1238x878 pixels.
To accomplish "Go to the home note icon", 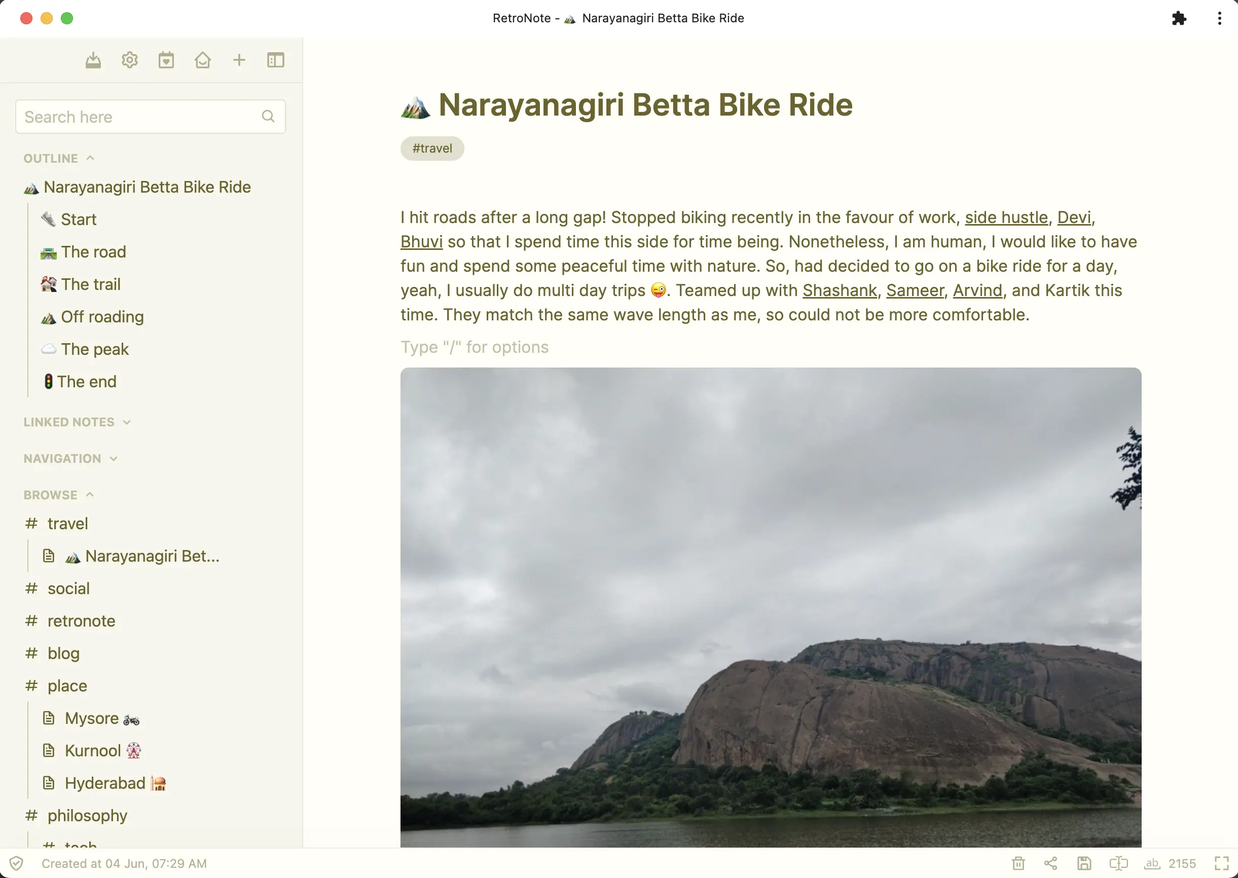I will pos(203,60).
